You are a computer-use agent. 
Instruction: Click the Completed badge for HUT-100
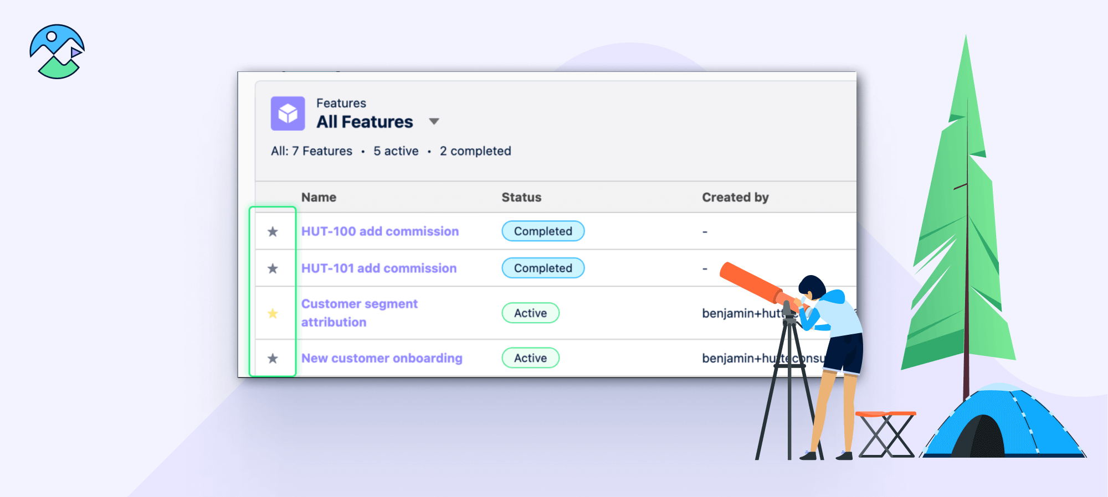(543, 231)
